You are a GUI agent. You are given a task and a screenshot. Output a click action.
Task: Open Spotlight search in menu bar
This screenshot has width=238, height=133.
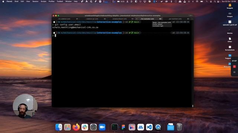click(x=215, y=1)
